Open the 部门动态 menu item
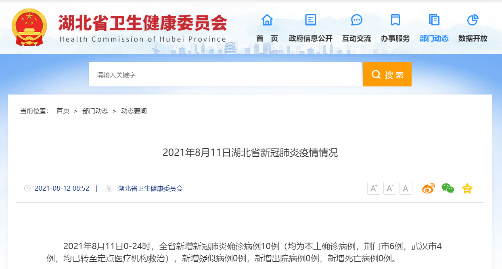The height and width of the screenshot is (269, 502). point(434,38)
